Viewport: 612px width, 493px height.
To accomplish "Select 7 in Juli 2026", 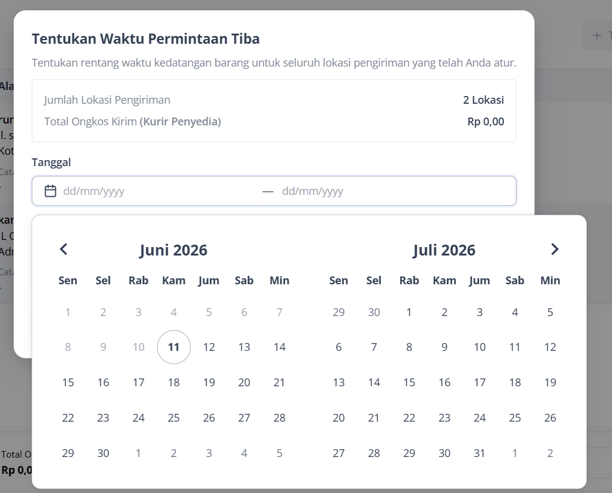I will coord(374,347).
